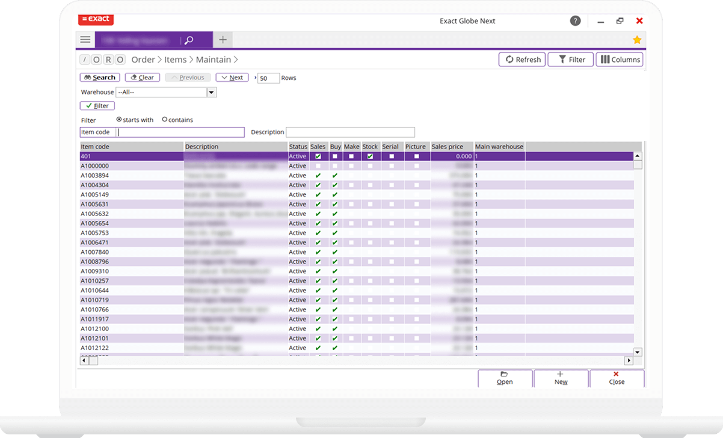Image resolution: width=723 pixels, height=438 pixels.
Task: Click the vertical scrollbar down arrow
Action: tap(638, 351)
